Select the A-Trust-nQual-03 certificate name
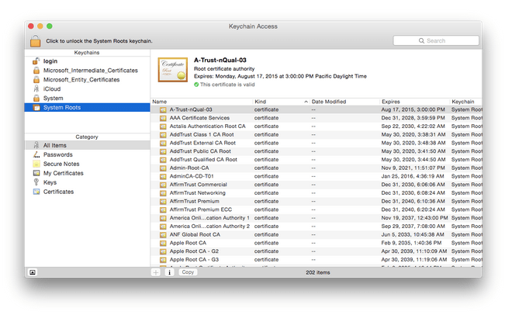This screenshot has height=315, width=505. 191,110
